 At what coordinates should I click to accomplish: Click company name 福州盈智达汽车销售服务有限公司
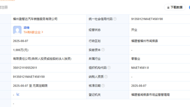pos(35,19)
